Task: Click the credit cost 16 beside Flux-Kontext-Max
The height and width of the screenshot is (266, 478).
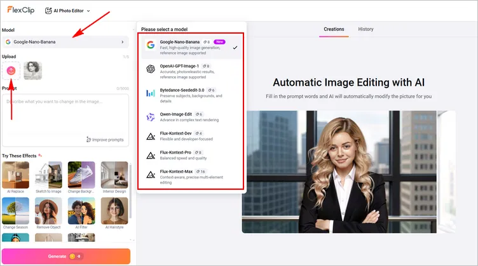Action: pyautogui.click(x=201, y=171)
